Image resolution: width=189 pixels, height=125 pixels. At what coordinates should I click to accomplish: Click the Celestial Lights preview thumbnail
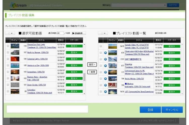click(x=15, y=59)
